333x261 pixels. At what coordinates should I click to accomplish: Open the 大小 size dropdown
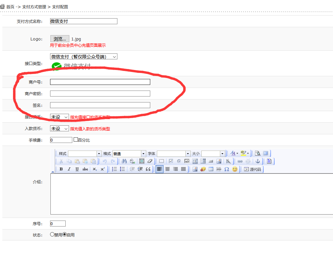[213, 154]
